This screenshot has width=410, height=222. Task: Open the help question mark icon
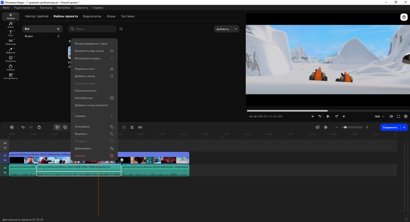404,17
